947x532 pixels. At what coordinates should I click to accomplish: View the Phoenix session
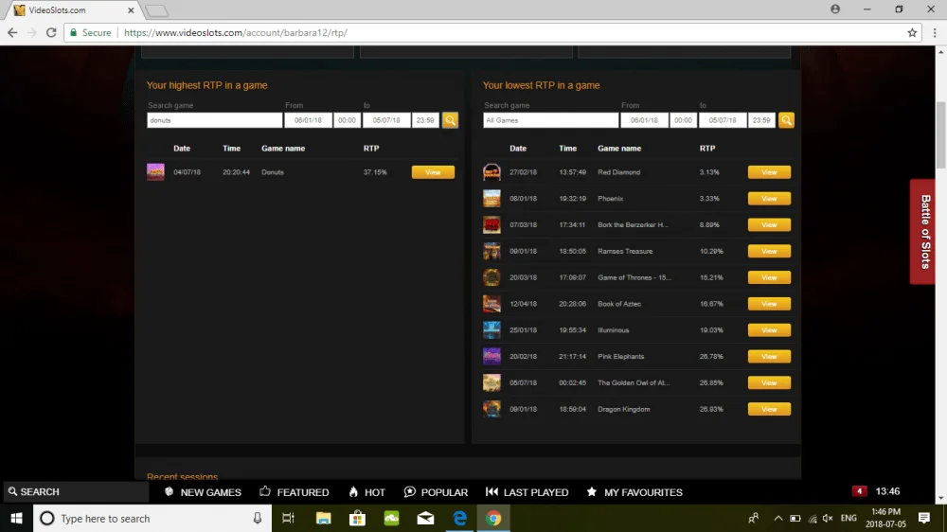769,198
